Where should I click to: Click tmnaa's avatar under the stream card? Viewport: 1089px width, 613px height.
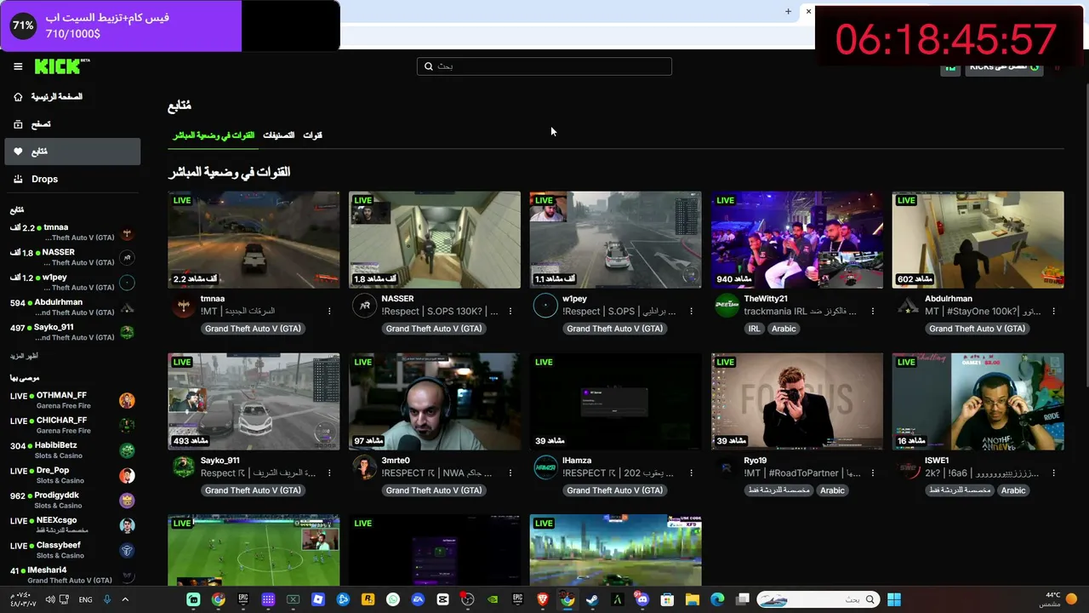click(x=184, y=306)
